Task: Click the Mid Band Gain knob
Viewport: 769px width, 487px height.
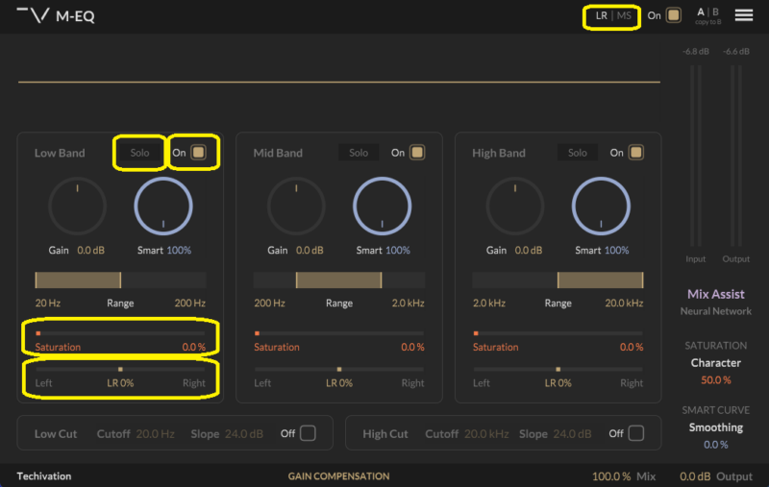Action: pyautogui.click(x=296, y=207)
